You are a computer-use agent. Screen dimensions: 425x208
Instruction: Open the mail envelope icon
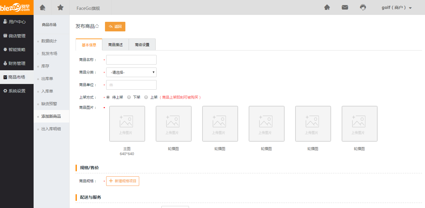(x=345, y=7)
